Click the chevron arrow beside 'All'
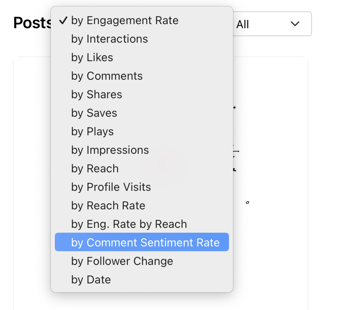 click(295, 24)
